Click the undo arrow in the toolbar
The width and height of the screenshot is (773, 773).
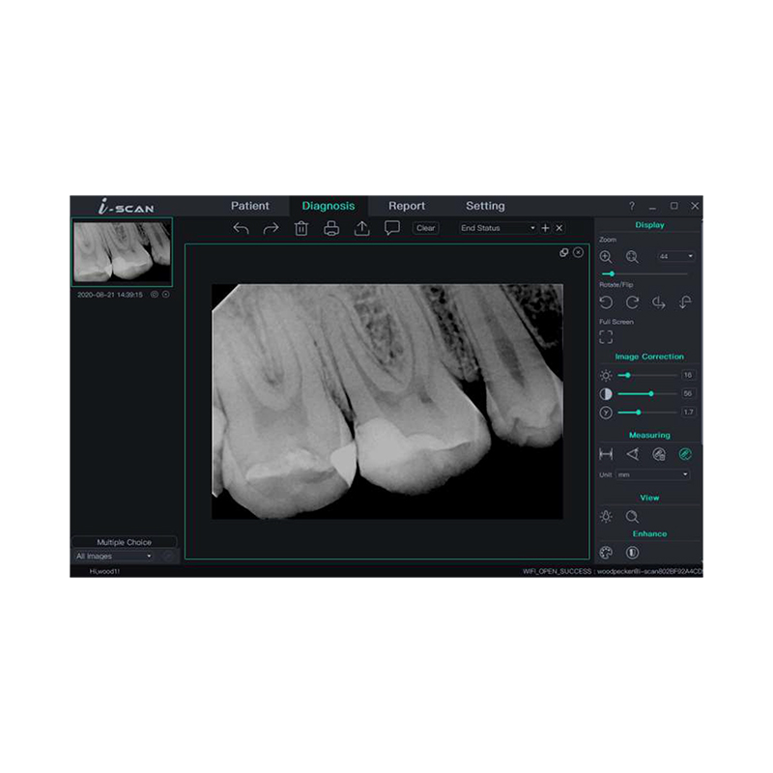coord(241,228)
